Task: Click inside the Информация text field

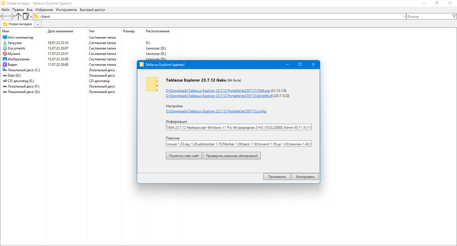Action: click(x=239, y=127)
